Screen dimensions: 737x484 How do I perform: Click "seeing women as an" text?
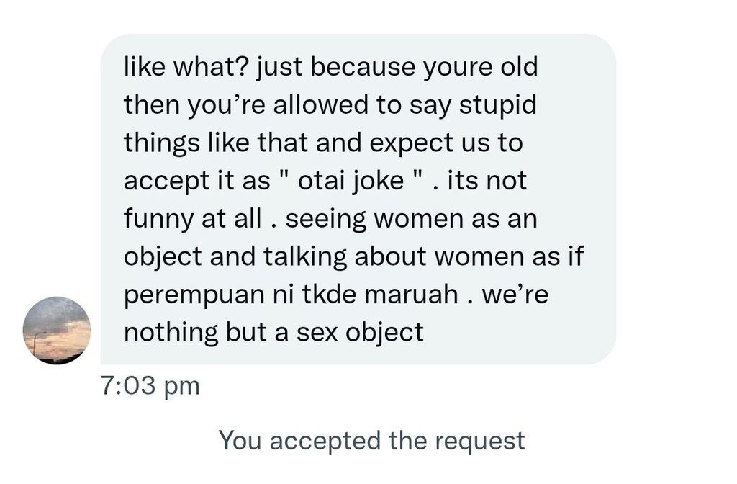412,219
